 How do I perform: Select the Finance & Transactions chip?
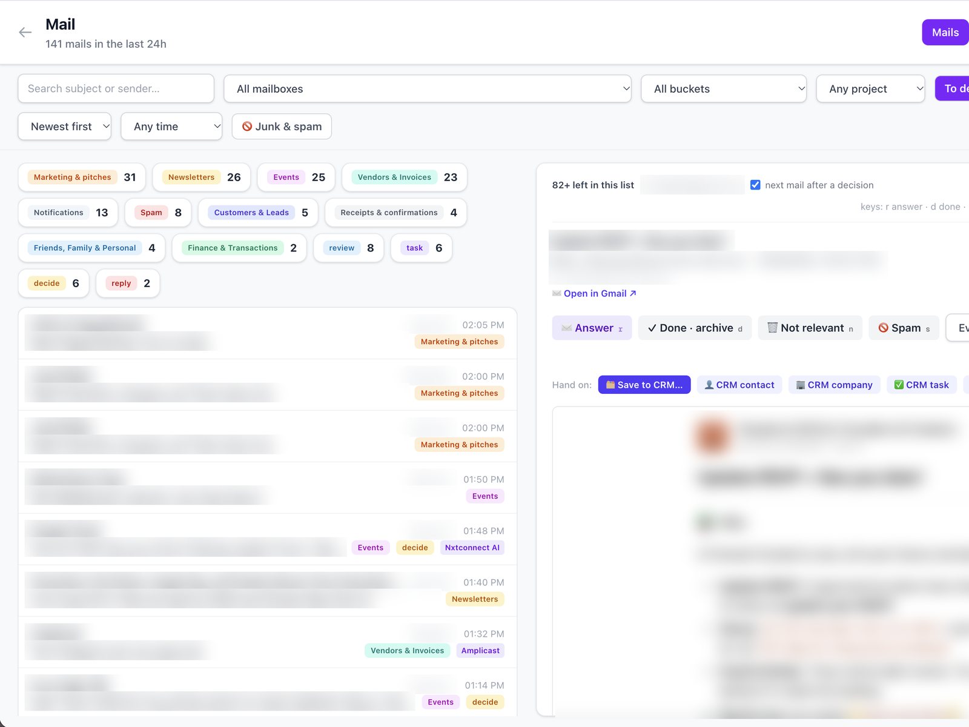[x=239, y=248]
